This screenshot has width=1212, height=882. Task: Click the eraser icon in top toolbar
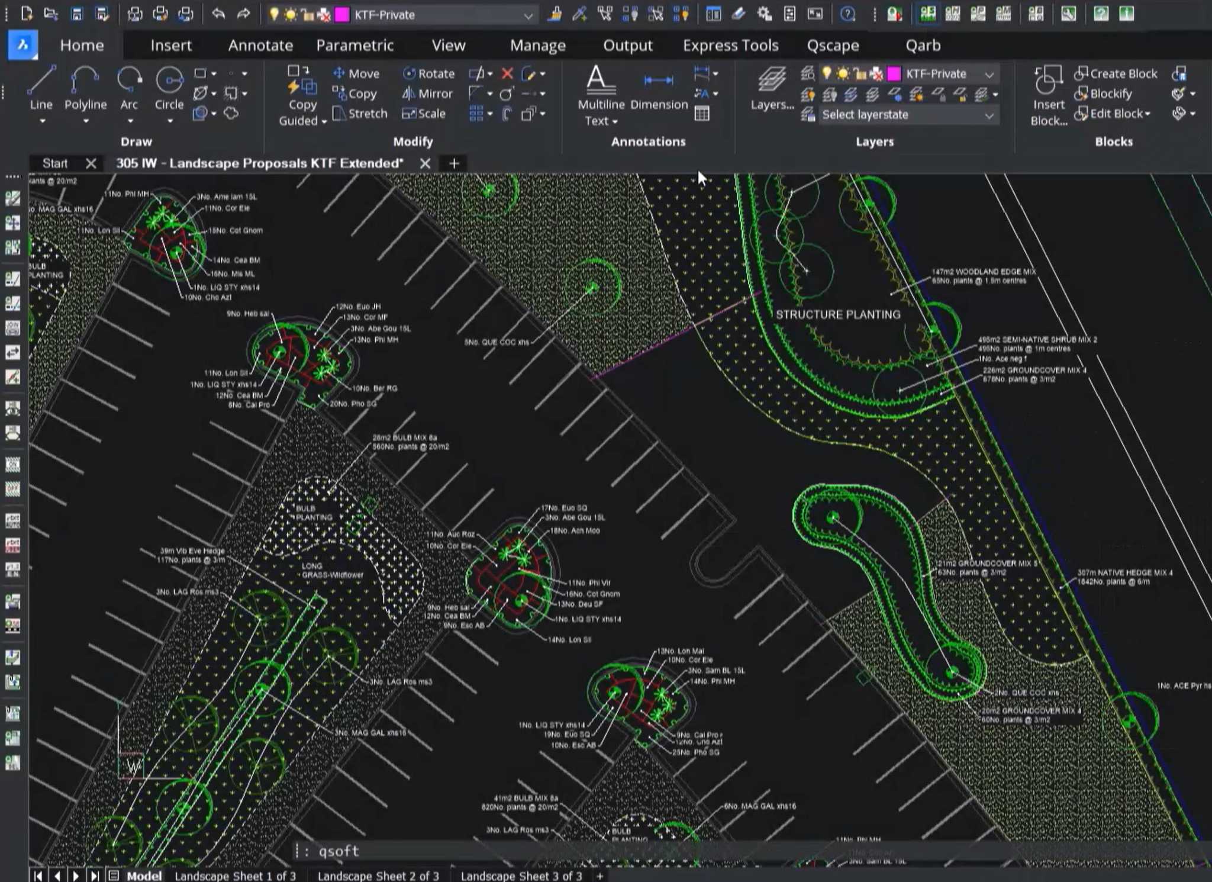[739, 14]
